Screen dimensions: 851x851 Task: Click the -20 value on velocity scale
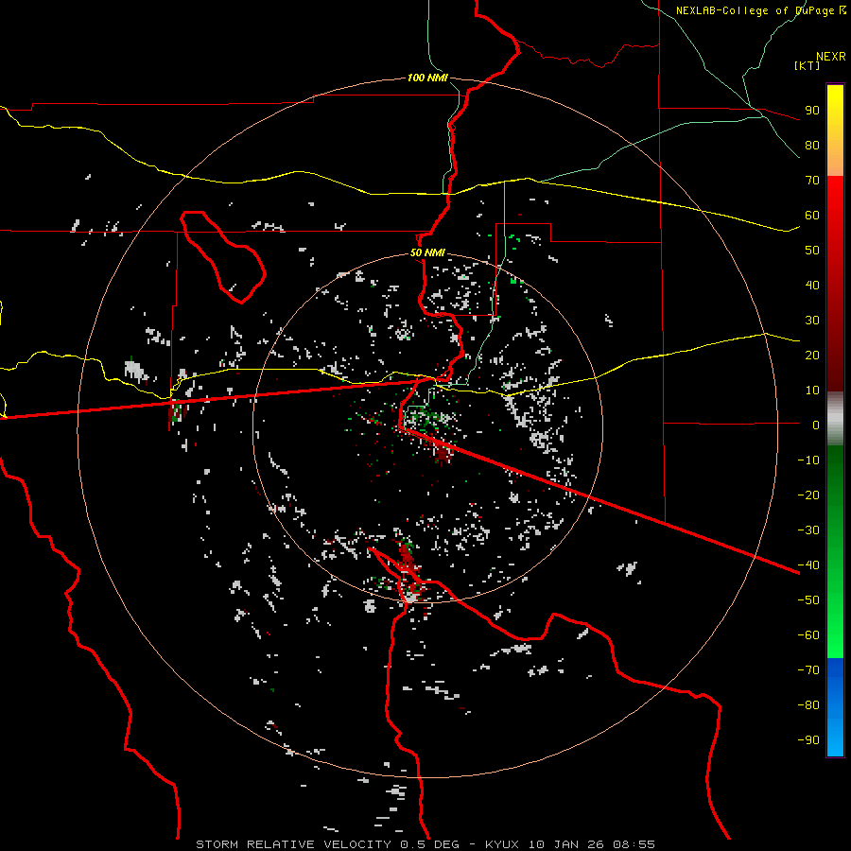pos(808,495)
